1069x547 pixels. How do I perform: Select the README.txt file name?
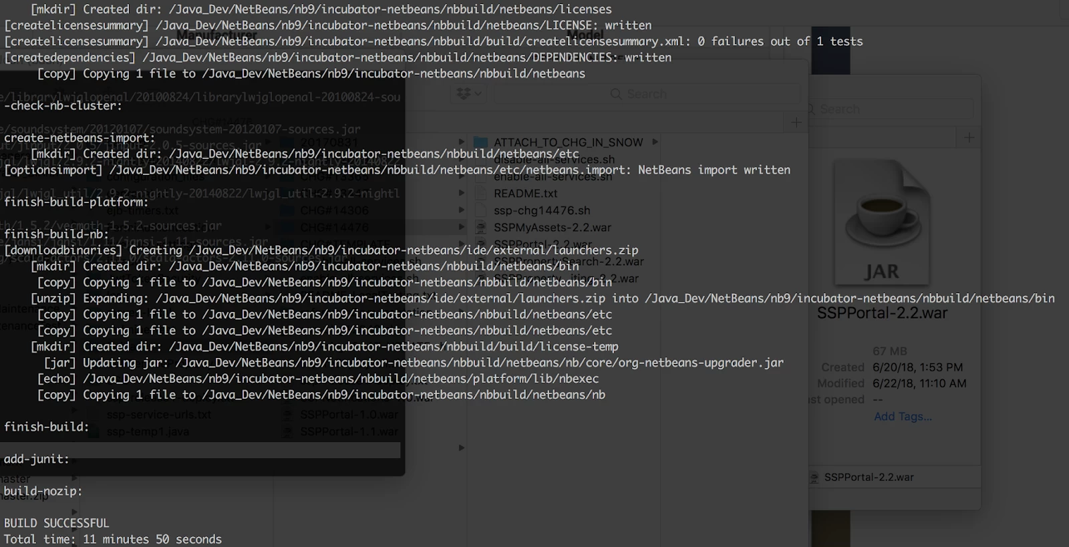point(525,193)
